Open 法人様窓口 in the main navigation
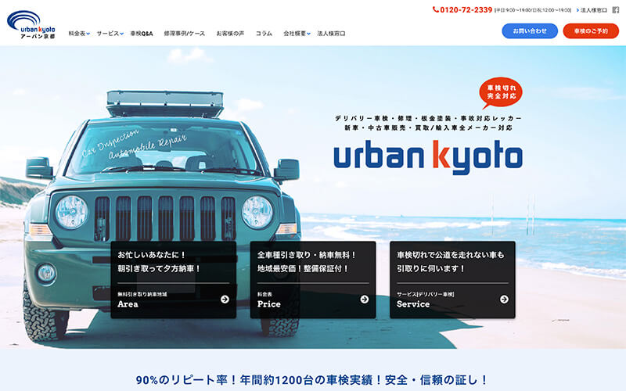Image resolution: width=626 pixels, height=391 pixels. pyautogui.click(x=331, y=34)
